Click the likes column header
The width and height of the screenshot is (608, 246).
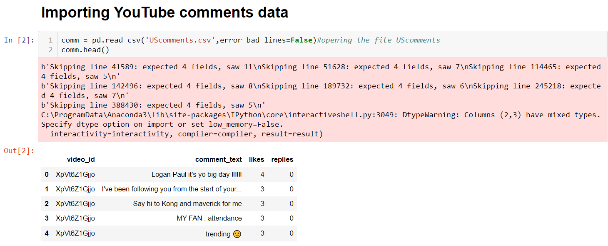(257, 159)
